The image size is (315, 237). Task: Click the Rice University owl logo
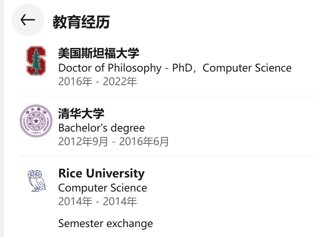(x=36, y=181)
